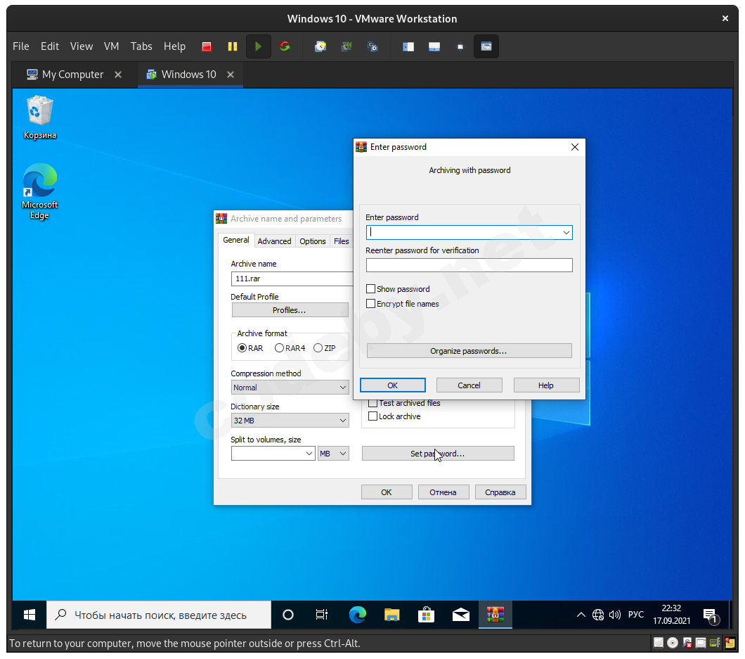
Task: Open File Explorer in the taskbar
Action: pos(391,615)
